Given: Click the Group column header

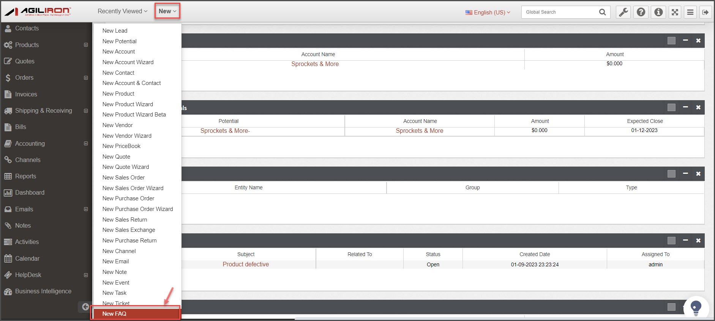Looking at the screenshot, I should click(x=472, y=187).
